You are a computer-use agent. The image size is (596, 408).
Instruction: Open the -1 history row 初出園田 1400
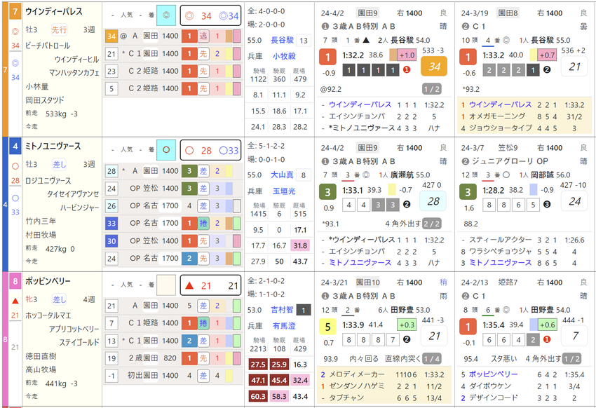pyautogui.click(x=173, y=376)
